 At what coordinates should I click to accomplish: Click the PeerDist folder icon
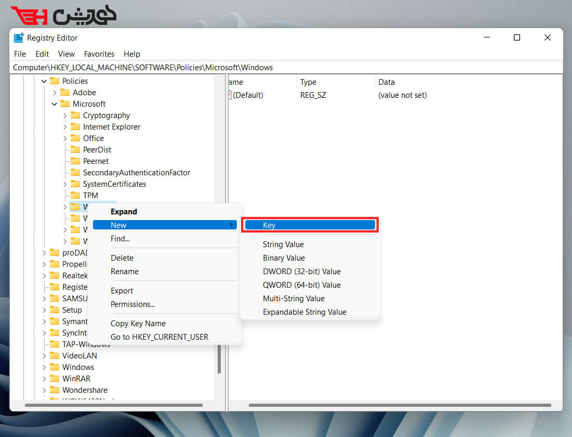coord(75,150)
